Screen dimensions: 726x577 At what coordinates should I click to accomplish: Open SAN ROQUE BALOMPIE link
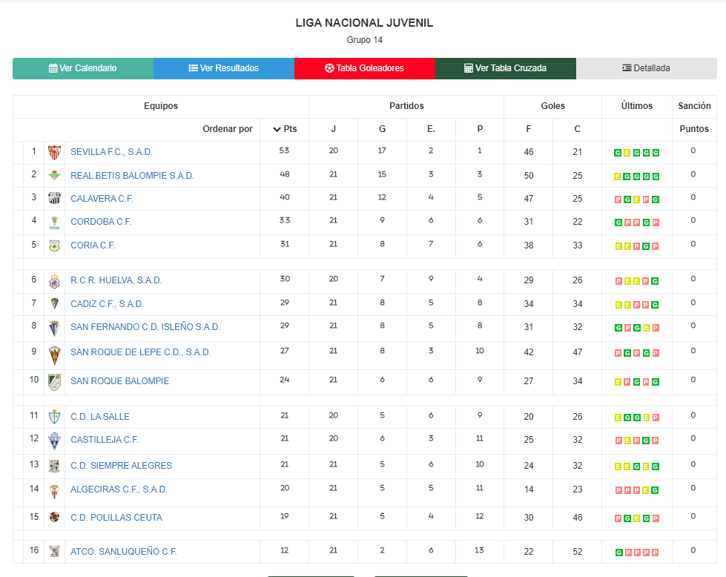coord(120,381)
